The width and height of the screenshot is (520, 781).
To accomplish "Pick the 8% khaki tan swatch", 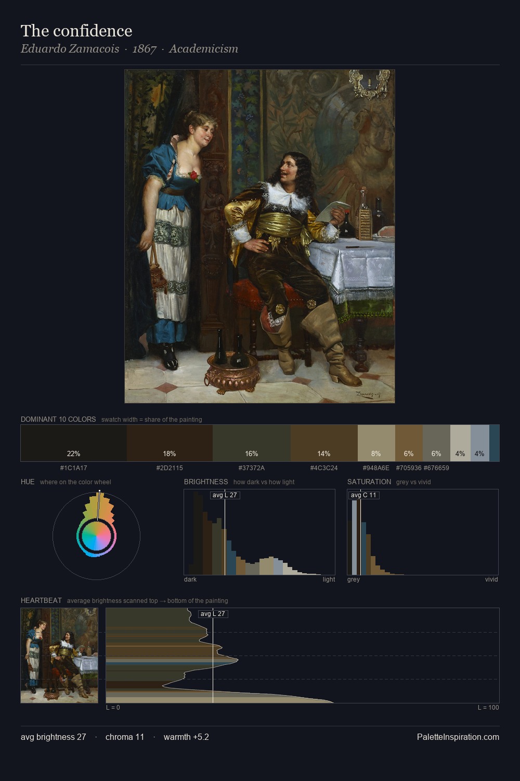I will 376,443.
